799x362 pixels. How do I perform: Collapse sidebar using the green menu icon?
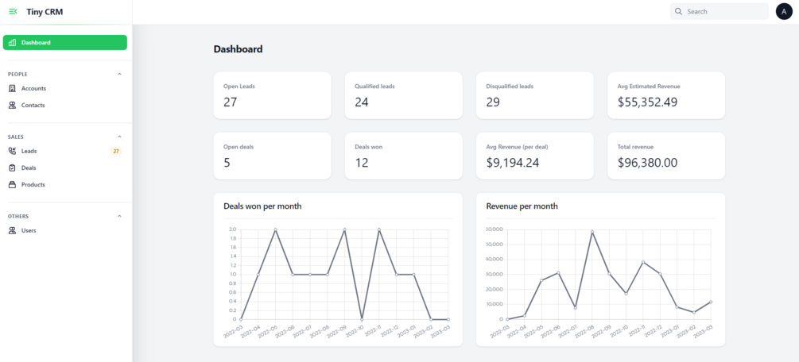14,12
